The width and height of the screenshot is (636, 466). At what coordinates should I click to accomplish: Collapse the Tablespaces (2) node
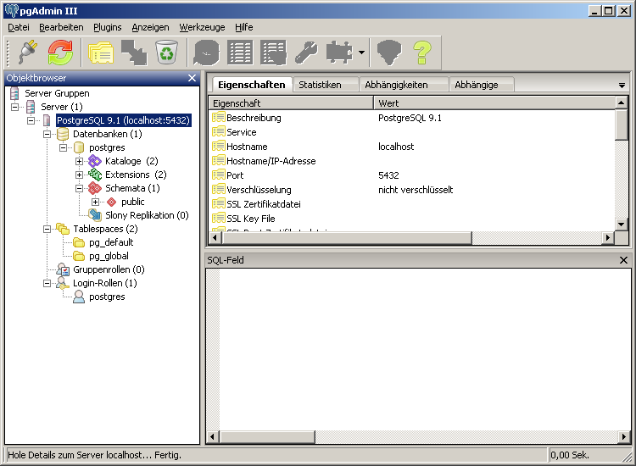47,229
